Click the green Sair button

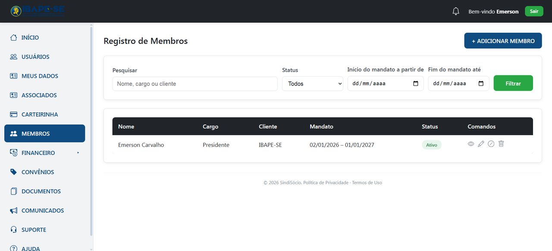click(534, 11)
